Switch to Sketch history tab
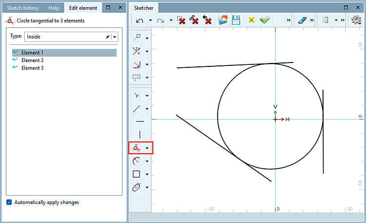 point(22,8)
